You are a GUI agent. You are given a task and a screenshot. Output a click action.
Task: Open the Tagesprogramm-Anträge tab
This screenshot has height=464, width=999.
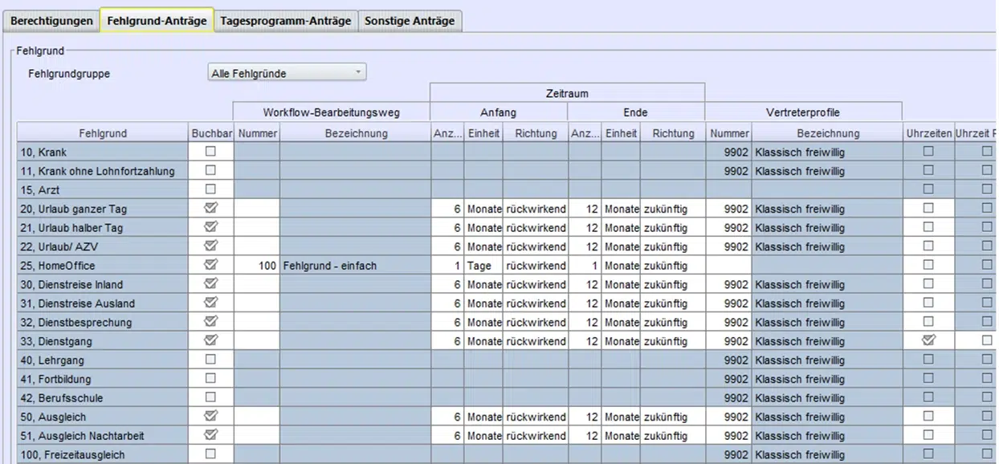point(285,21)
